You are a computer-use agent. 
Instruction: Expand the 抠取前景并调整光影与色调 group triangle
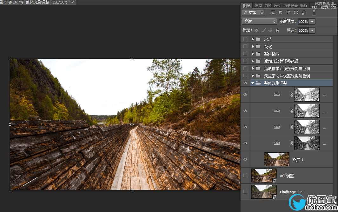[x=253, y=69]
